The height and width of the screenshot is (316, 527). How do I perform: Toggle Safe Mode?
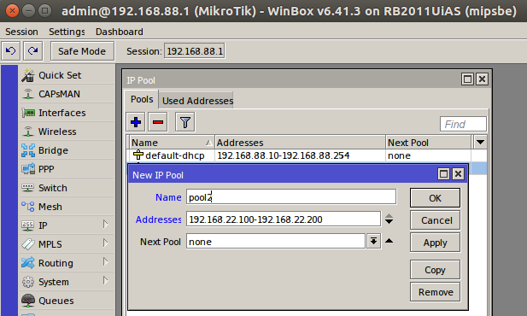point(82,51)
